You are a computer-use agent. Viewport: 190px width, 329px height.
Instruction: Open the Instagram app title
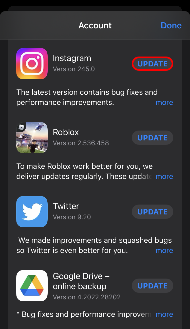click(72, 58)
